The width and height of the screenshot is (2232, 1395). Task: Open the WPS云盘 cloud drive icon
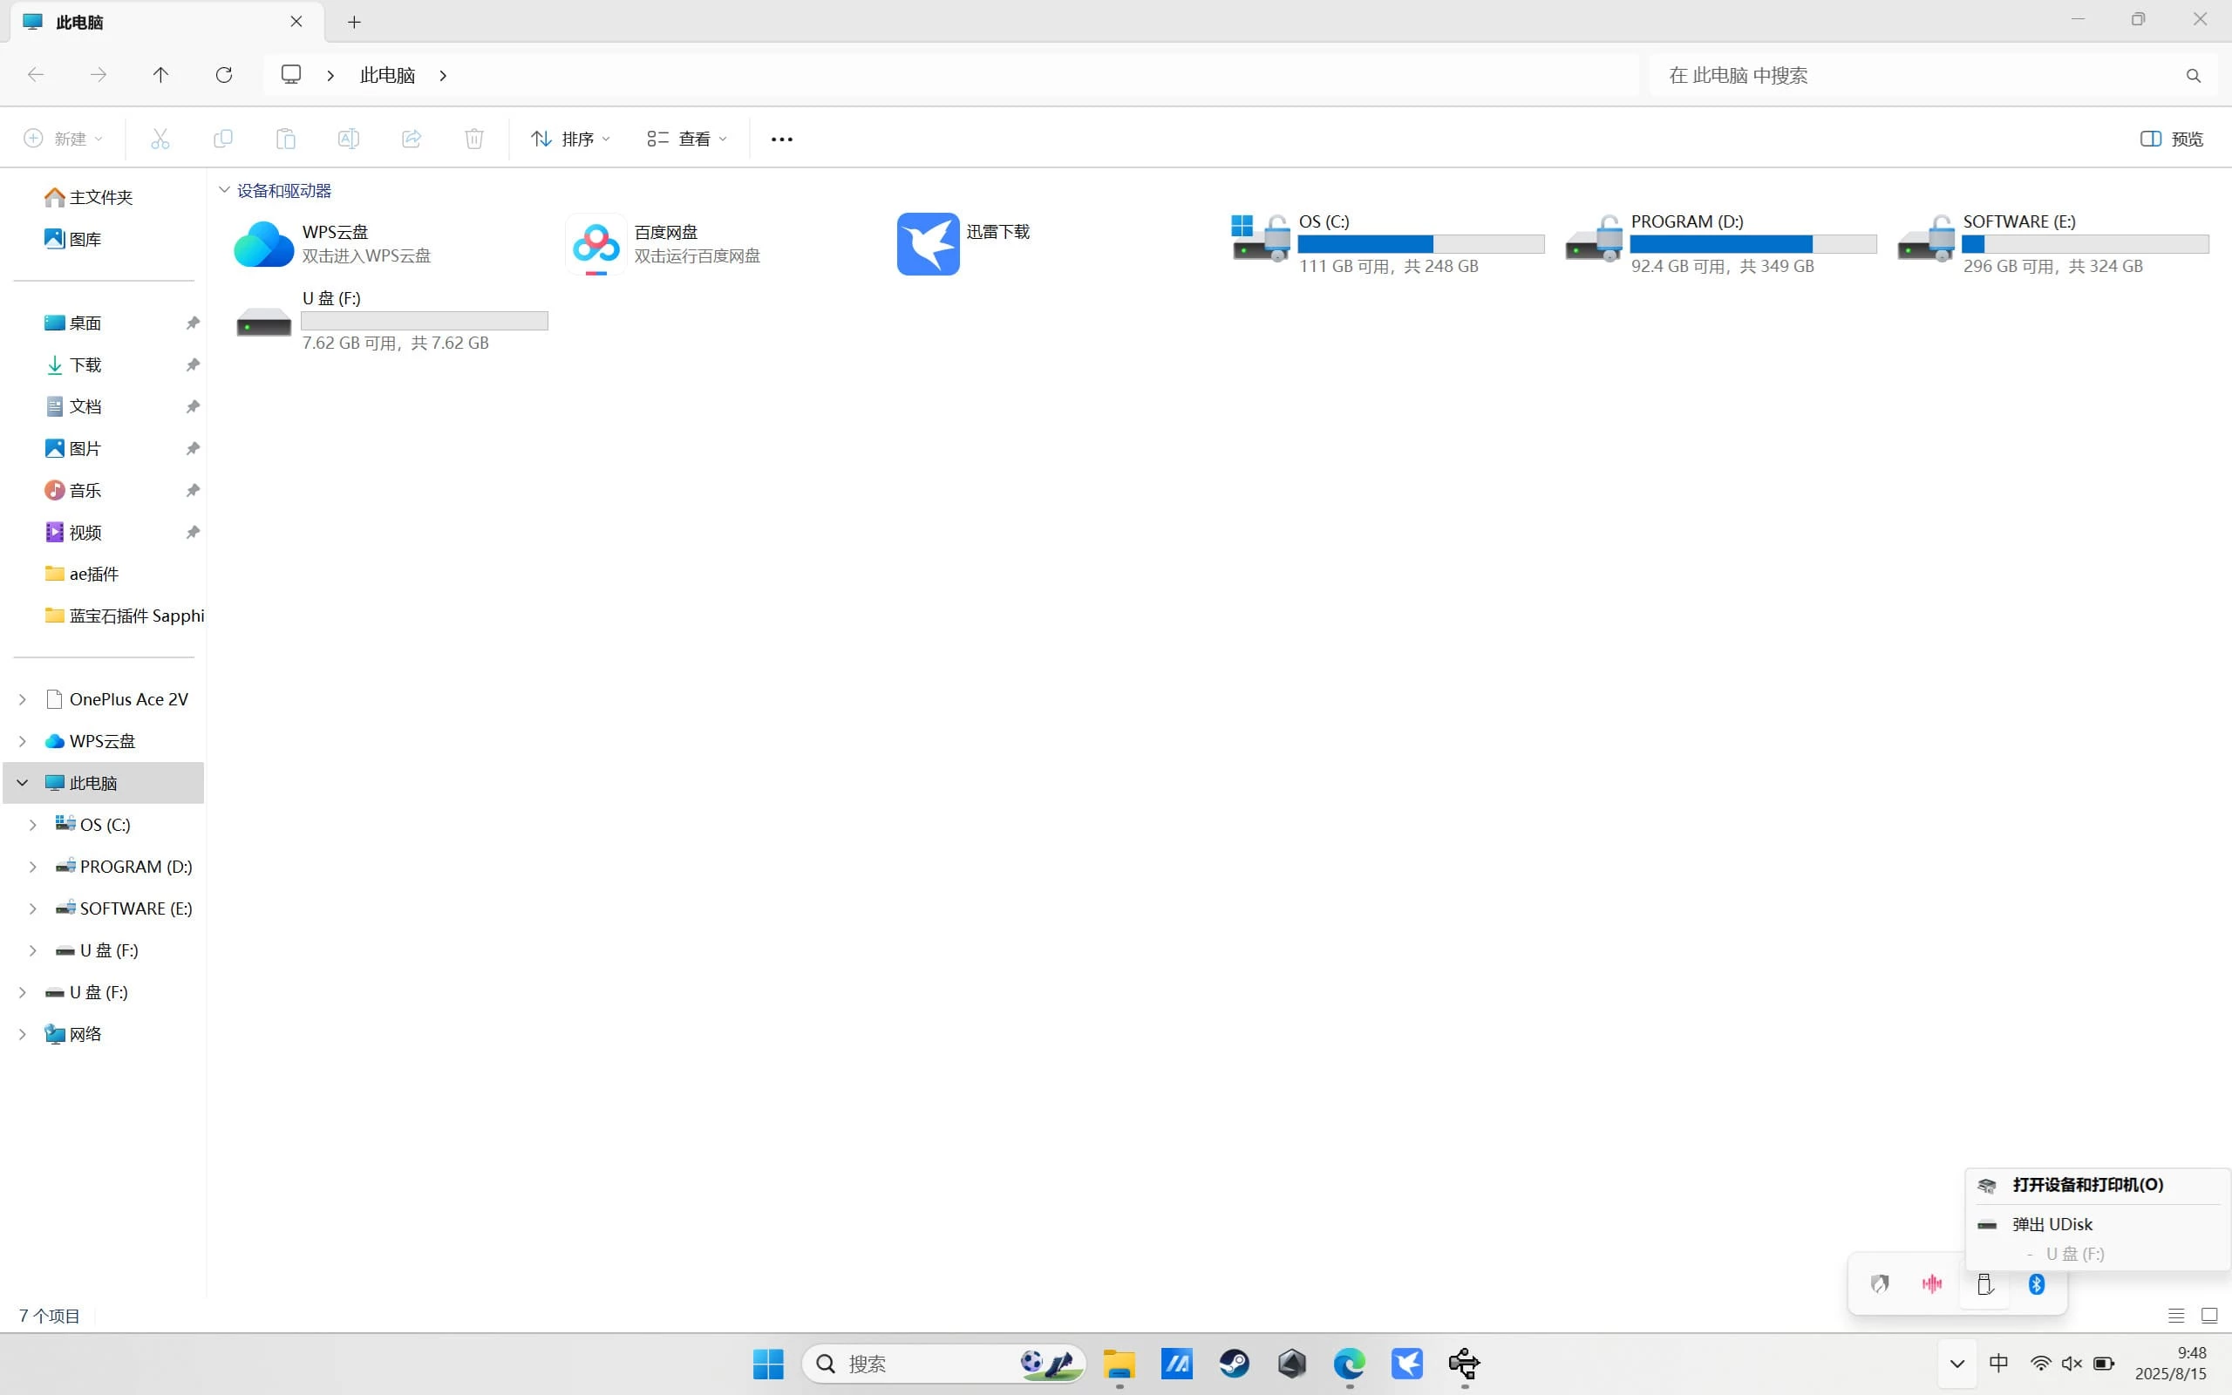(x=264, y=243)
